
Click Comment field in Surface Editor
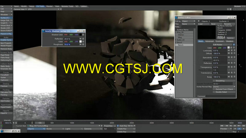tap(221, 96)
